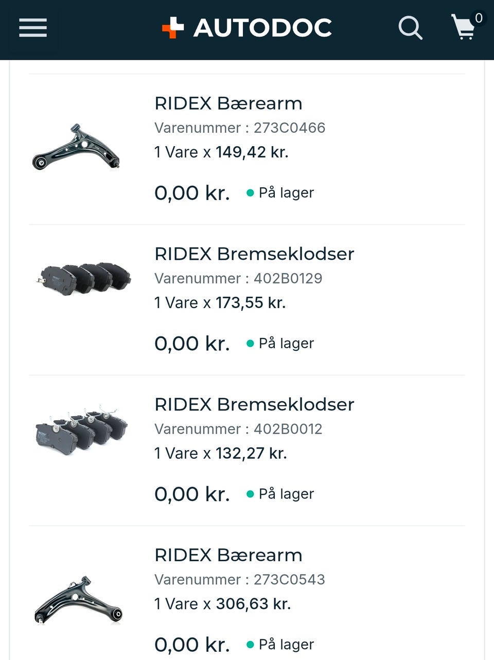494x660 pixels.
Task: Open the shopping cart
Action: [465, 27]
